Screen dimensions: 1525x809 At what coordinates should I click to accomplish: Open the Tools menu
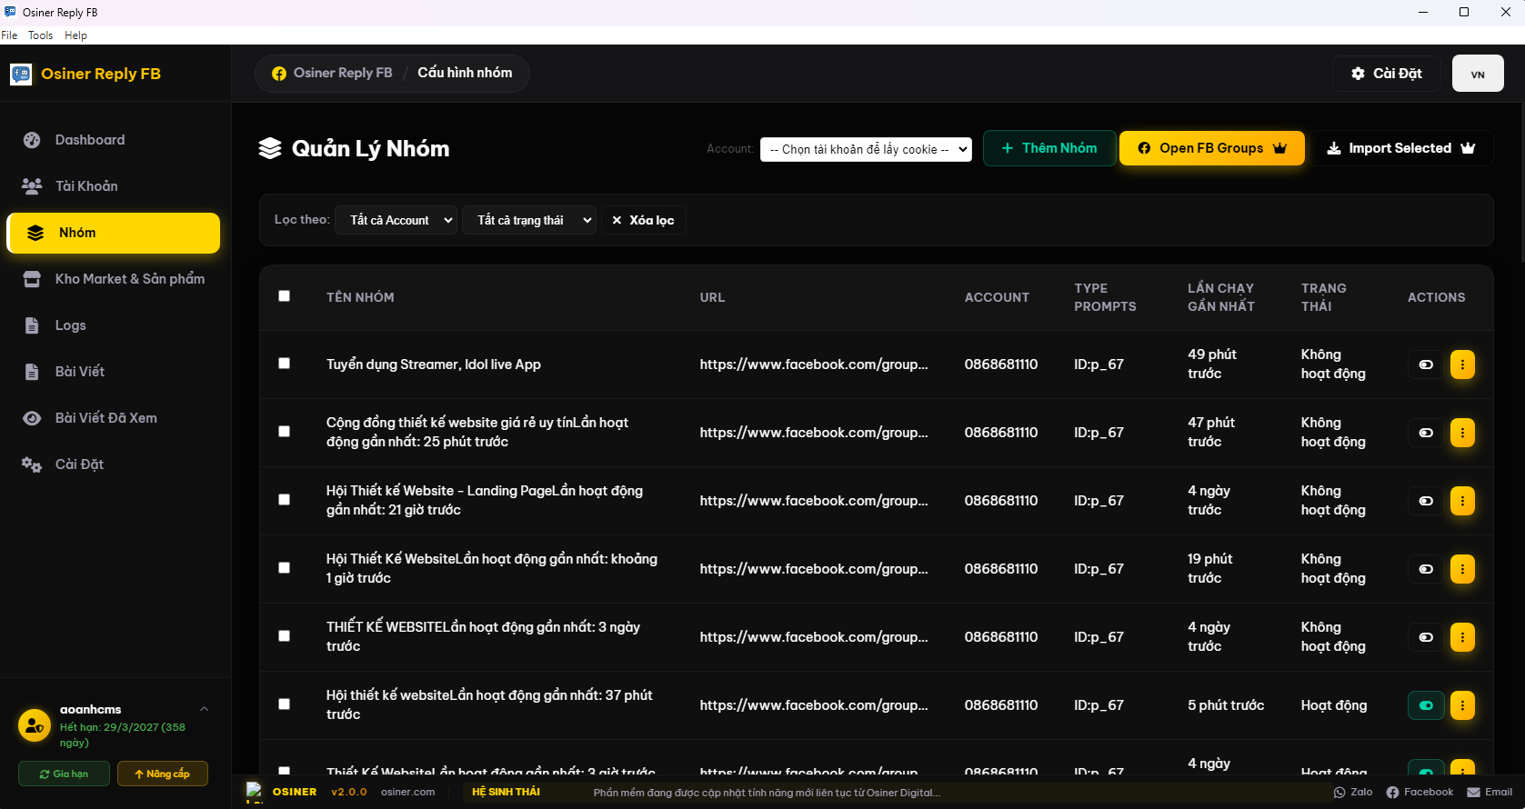pyautogui.click(x=40, y=35)
